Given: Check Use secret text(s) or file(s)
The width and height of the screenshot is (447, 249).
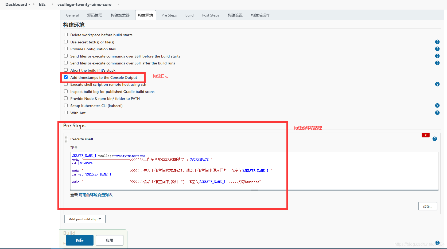Looking at the screenshot, I should [x=66, y=42].
